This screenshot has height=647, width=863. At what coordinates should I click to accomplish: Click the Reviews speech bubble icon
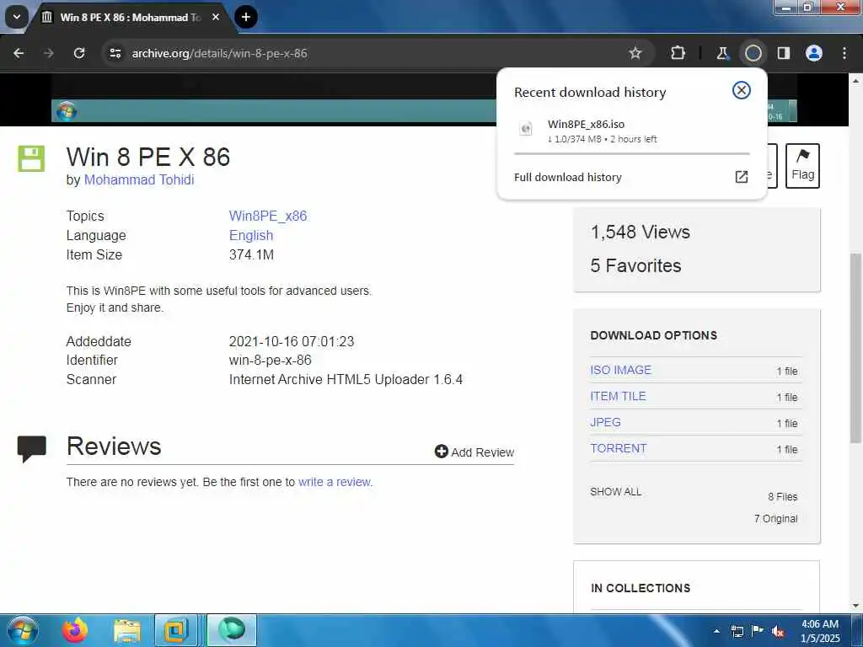tap(31, 448)
